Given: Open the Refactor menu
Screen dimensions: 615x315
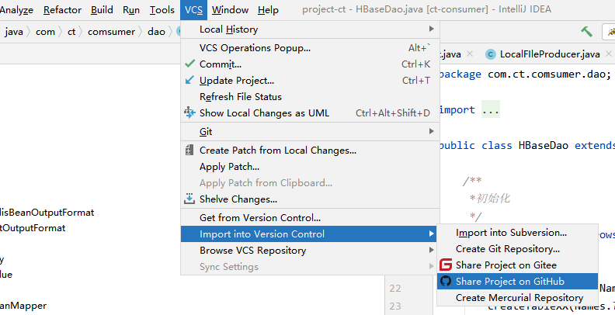Looking at the screenshot, I should [x=62, y=10].
